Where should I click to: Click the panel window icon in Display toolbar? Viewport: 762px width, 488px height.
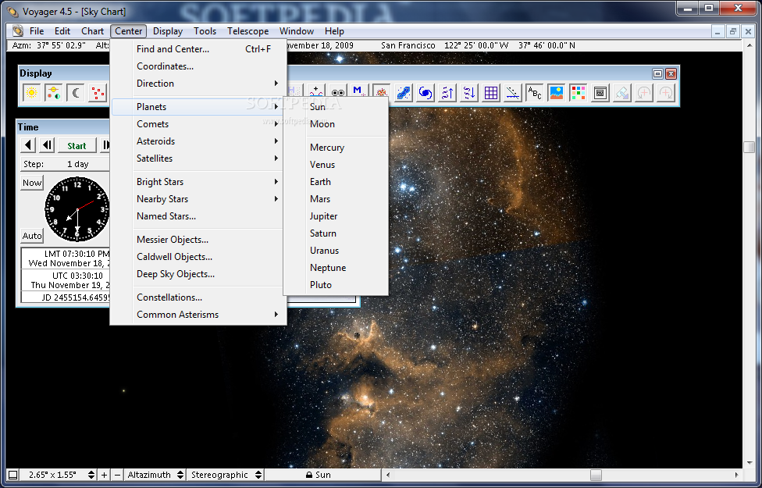(x=600, y=92)
